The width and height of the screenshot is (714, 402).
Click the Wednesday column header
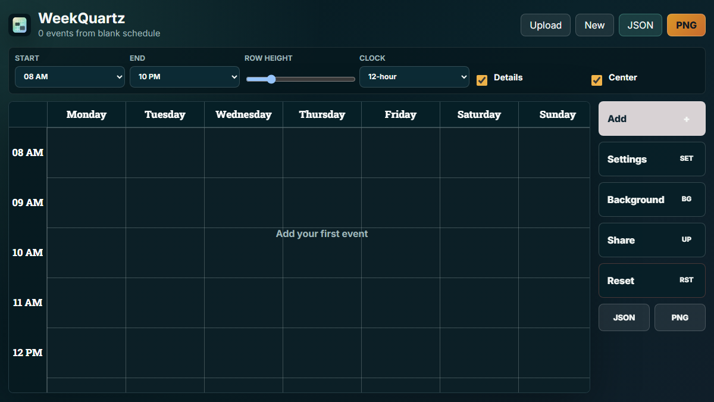(x=243, y=114)
